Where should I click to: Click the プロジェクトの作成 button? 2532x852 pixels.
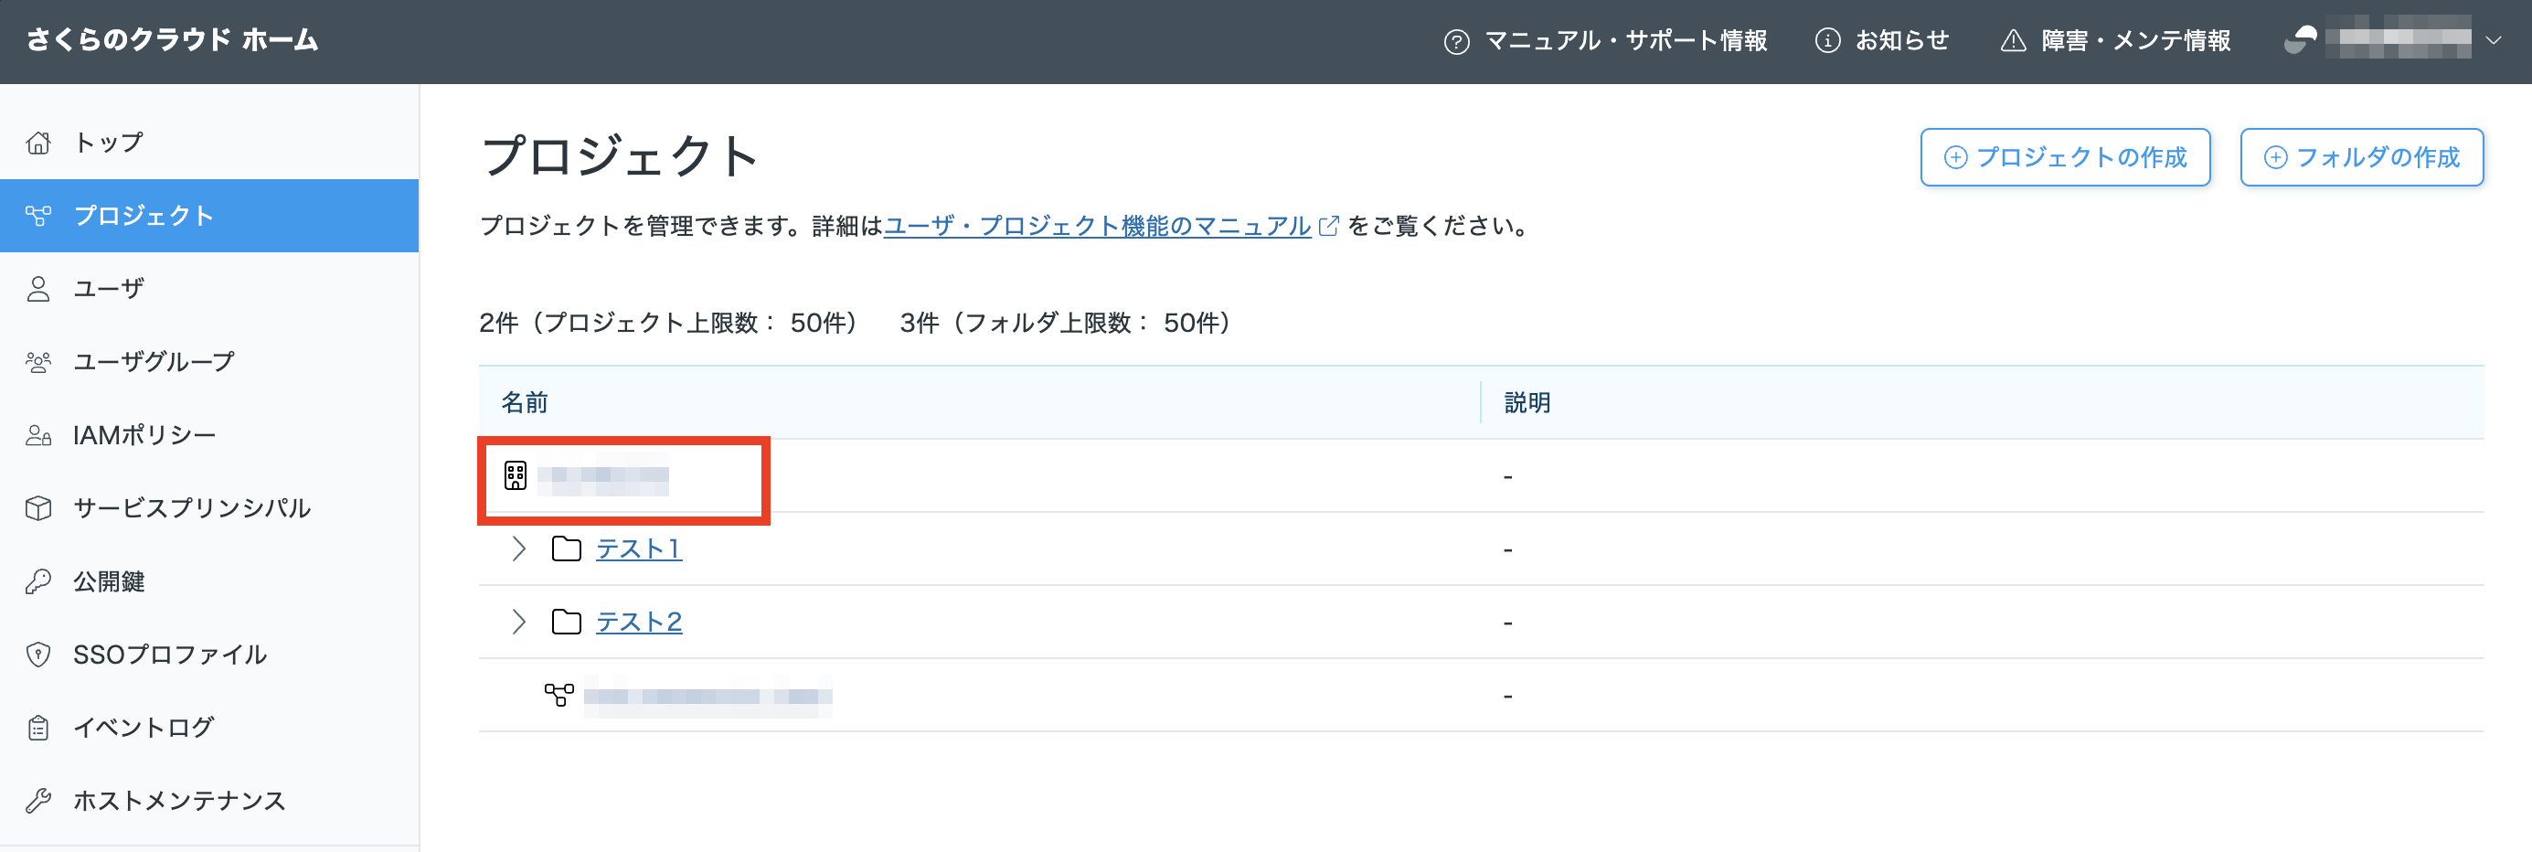coord(2065,157)
